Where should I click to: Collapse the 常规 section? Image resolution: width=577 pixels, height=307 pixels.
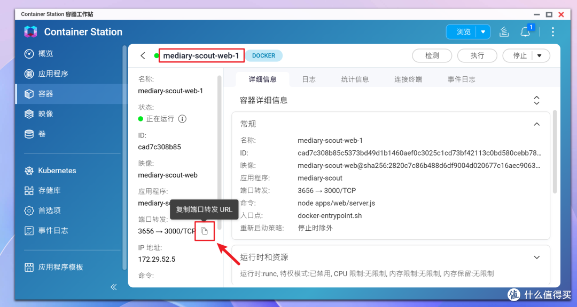pos(537,124)
